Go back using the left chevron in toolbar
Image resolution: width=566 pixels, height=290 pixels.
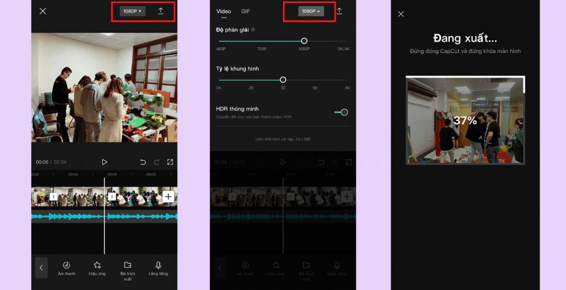(41, 267)
